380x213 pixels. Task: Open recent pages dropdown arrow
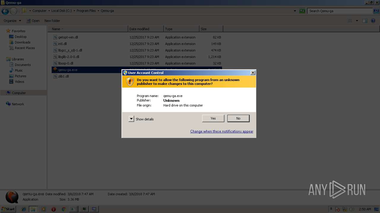coord(19,11)
